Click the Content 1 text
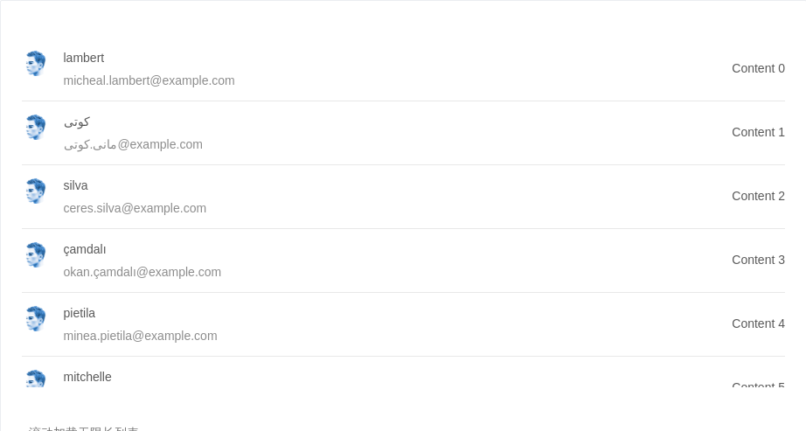The height and width of the screenshot is (431, 806). coord(758,132)
